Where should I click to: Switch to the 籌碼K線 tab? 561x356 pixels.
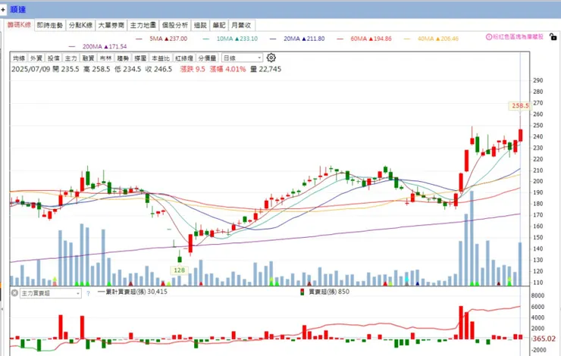[19, 25]
